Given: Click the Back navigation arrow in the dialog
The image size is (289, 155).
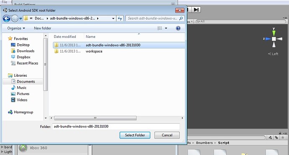Looking at the screenshot, I should click(6, 18).
